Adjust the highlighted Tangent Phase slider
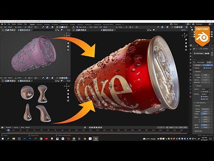 pos(206,114)
